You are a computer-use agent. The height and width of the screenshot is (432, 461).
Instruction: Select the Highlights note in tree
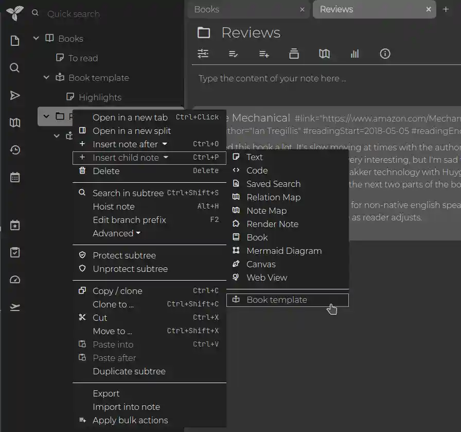pyautogui.click(x=100, y=97)
